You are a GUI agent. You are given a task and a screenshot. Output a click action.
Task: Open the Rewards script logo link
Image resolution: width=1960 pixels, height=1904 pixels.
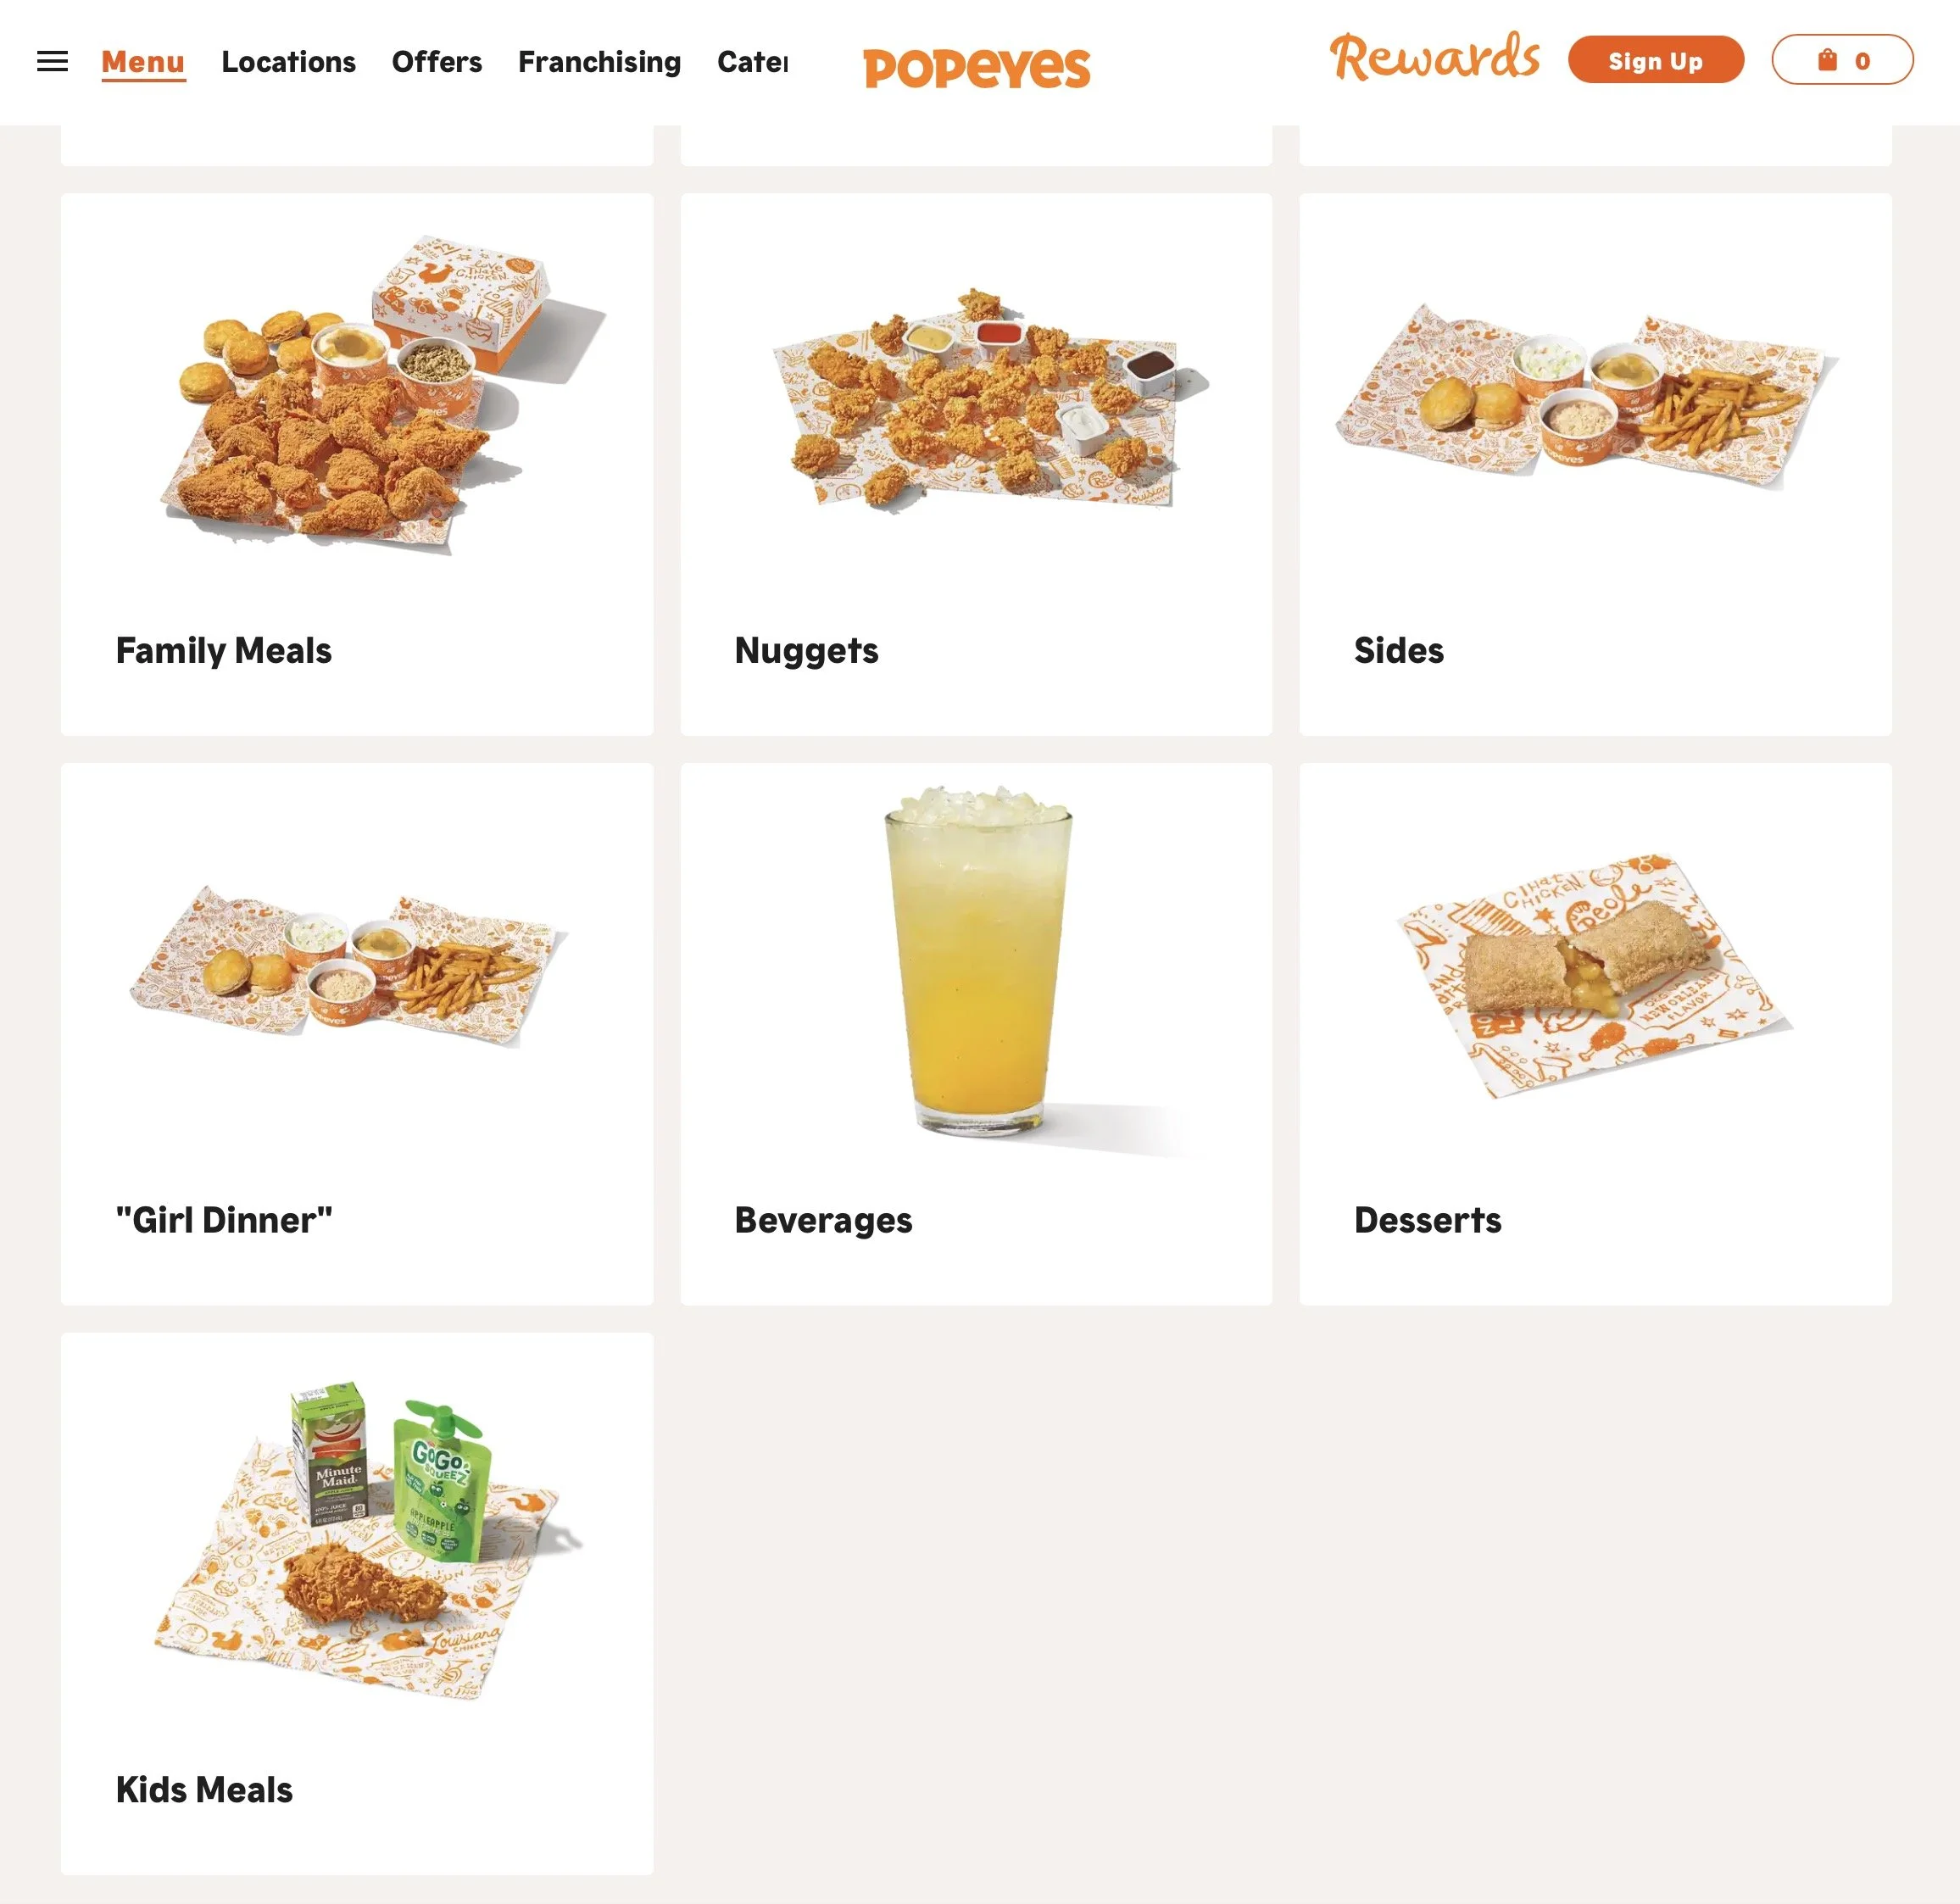(x=1434, y=57)
